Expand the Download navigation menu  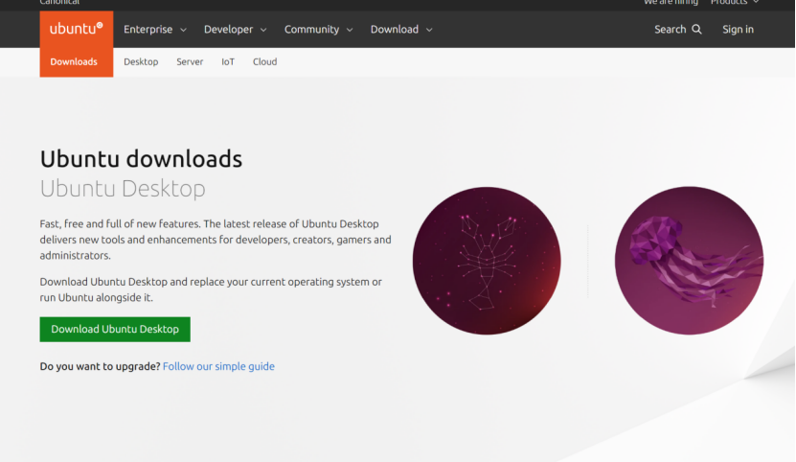(x=401, y=30)
